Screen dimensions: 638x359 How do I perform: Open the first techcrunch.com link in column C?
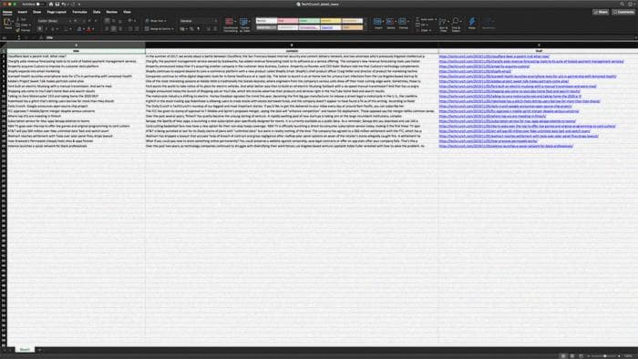click(494, 56)
